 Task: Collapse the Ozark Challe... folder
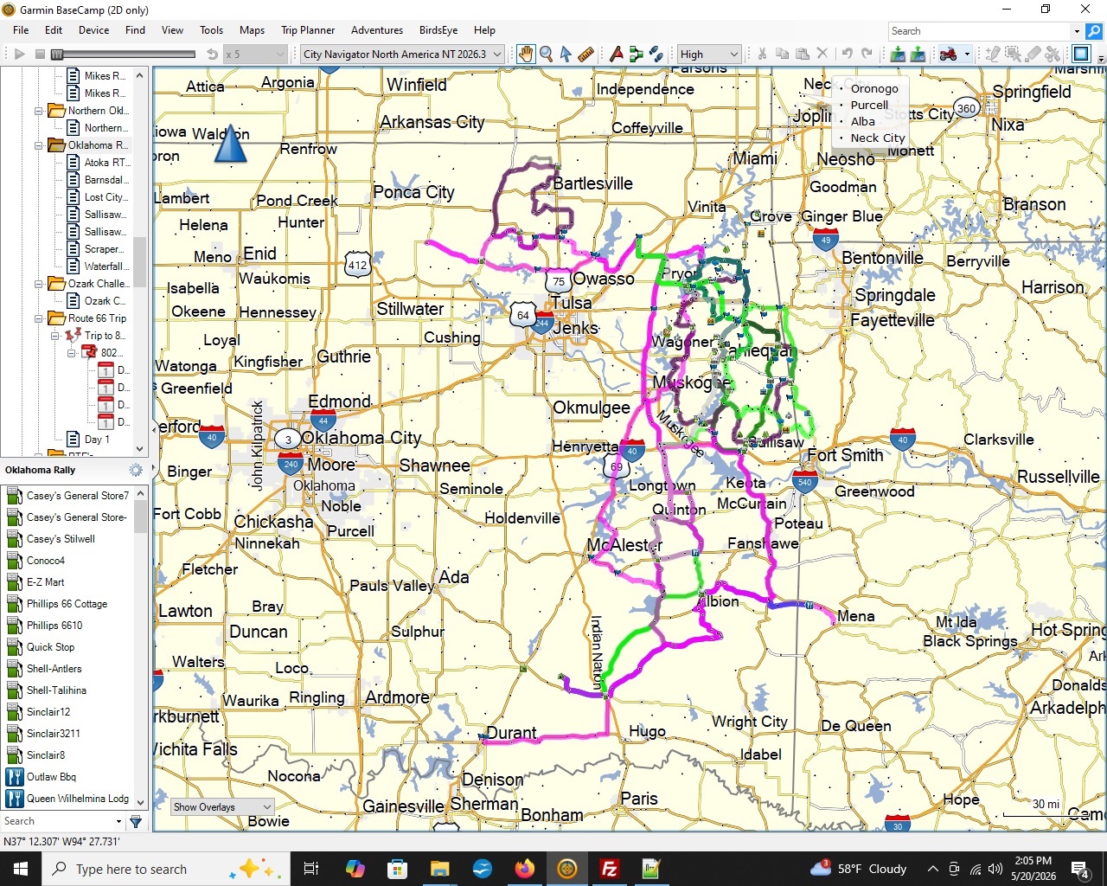(x=39, y=284)
